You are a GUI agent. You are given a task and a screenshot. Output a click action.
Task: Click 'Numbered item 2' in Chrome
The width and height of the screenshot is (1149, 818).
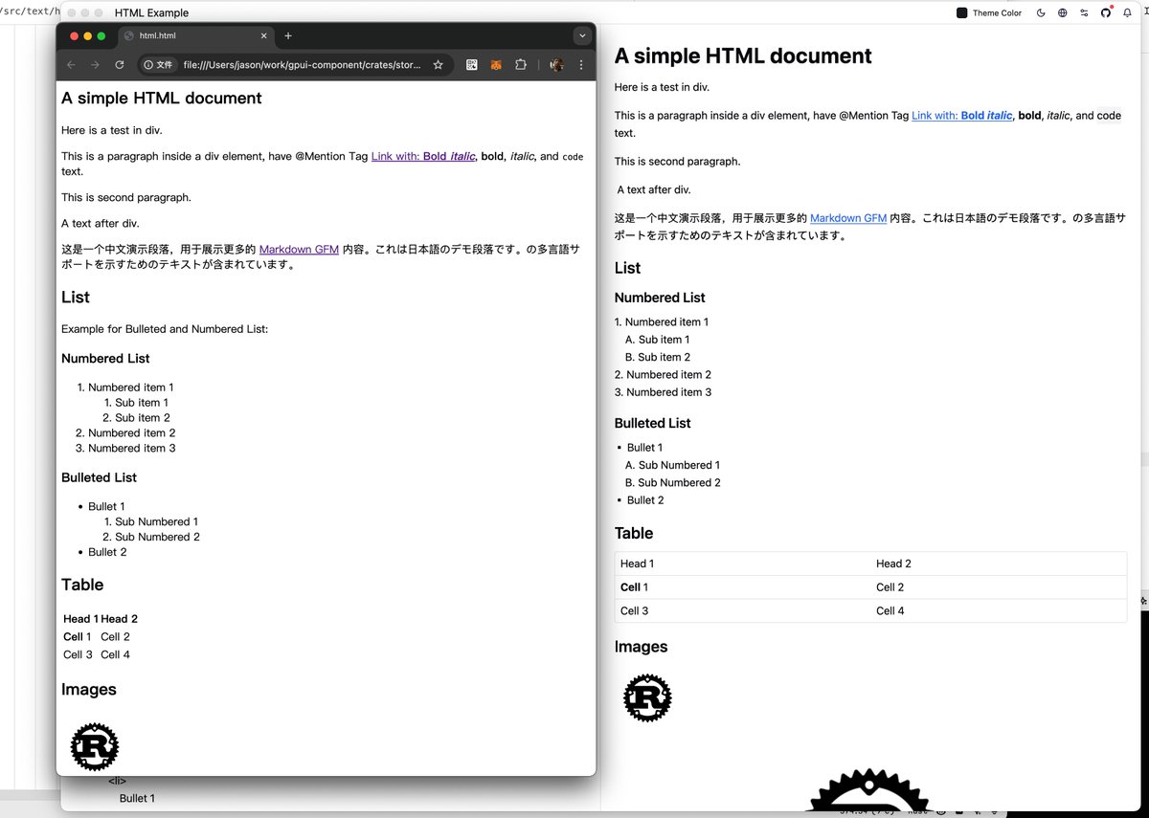click(x=132, y=433)
